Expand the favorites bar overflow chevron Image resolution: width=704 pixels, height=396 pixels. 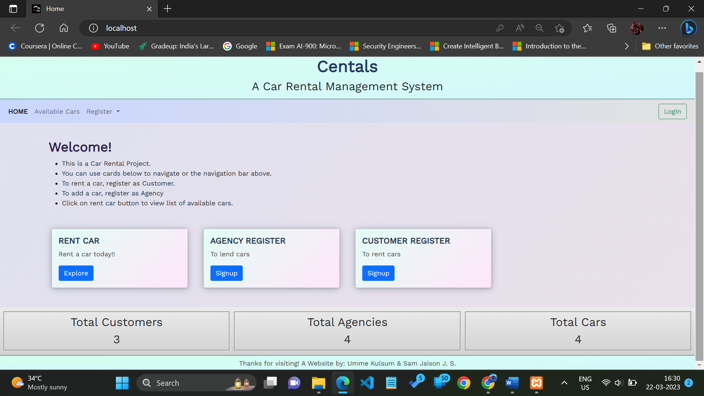627,46
